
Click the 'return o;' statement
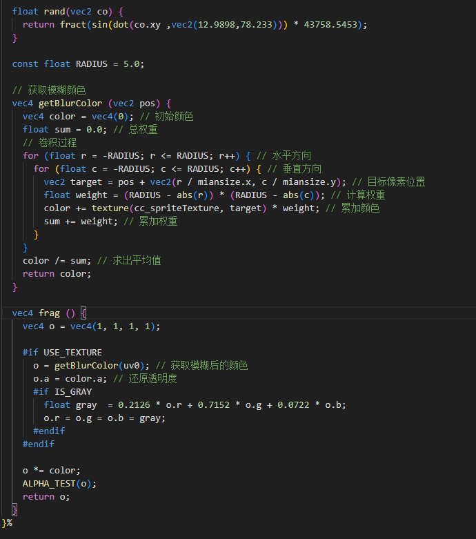(46, 496)
